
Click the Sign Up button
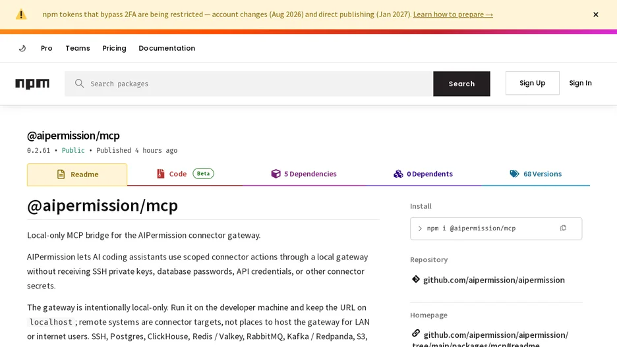(x=533, y=83)
